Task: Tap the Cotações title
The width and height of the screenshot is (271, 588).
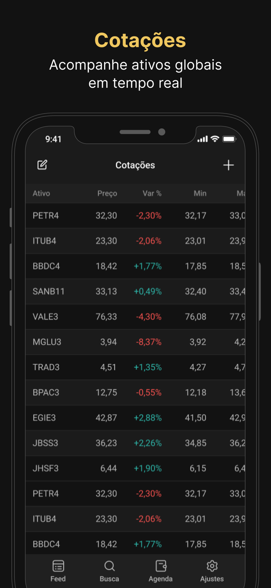Action: 135,165
